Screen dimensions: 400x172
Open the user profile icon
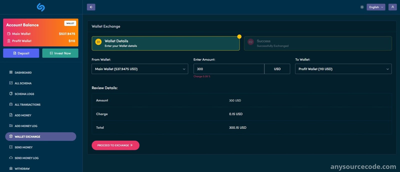coord(392,7)
